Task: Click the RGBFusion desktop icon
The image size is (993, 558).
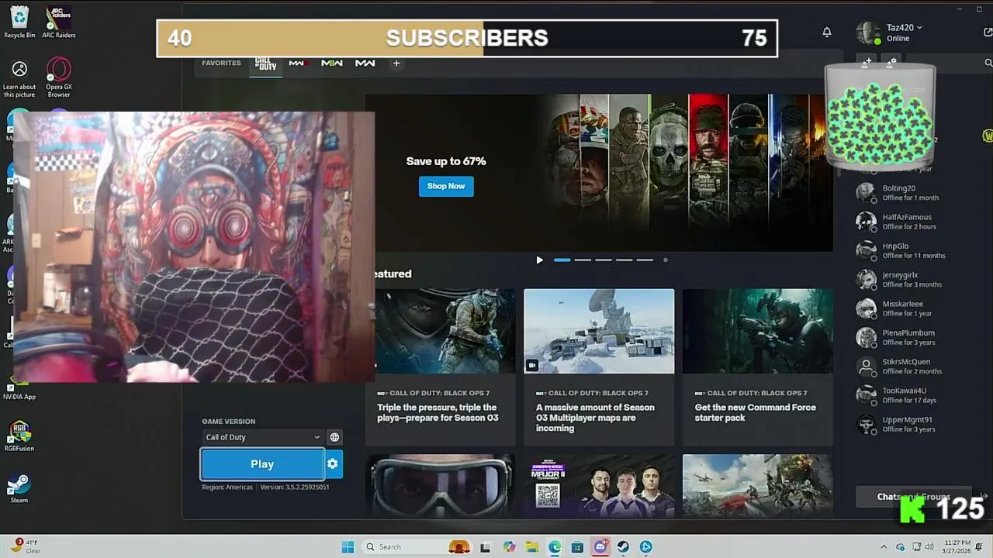Action: tap(19, 436)
